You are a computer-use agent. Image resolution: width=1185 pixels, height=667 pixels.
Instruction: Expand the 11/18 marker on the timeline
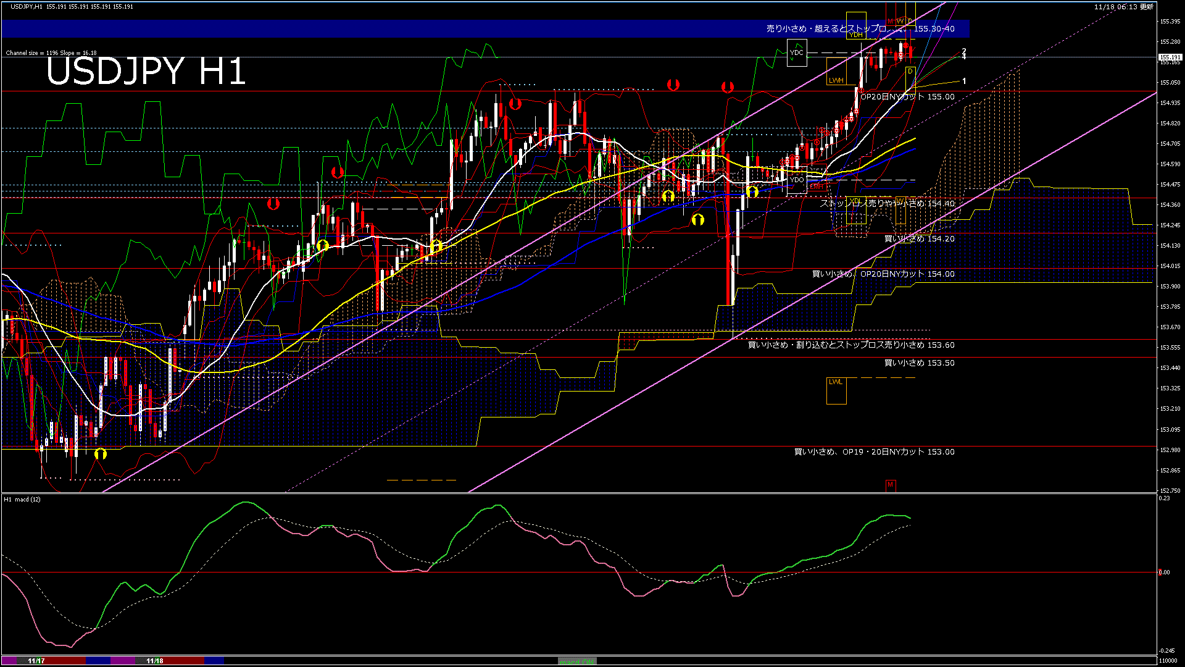(154, 661)
